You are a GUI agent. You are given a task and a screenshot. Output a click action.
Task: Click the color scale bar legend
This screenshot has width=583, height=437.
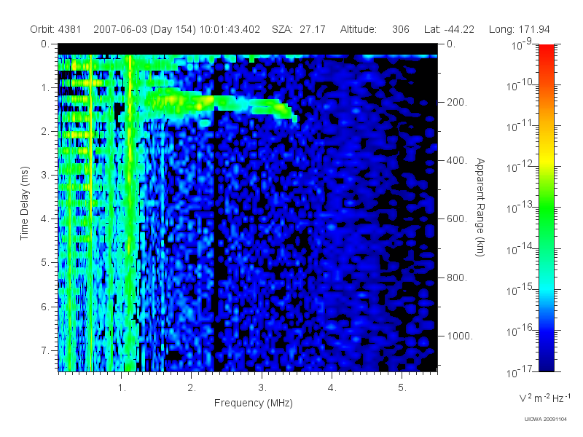coord(546,208)
